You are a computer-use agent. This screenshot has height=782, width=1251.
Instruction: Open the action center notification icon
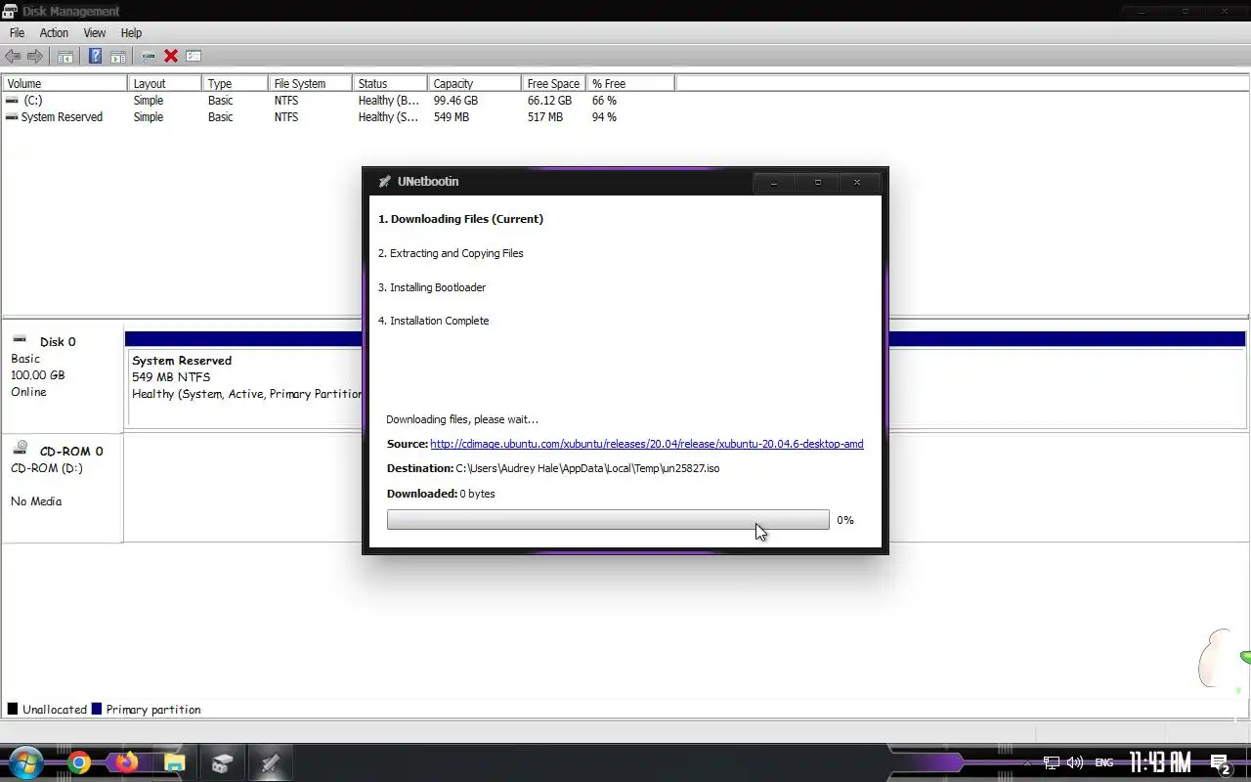[1220, 763]
